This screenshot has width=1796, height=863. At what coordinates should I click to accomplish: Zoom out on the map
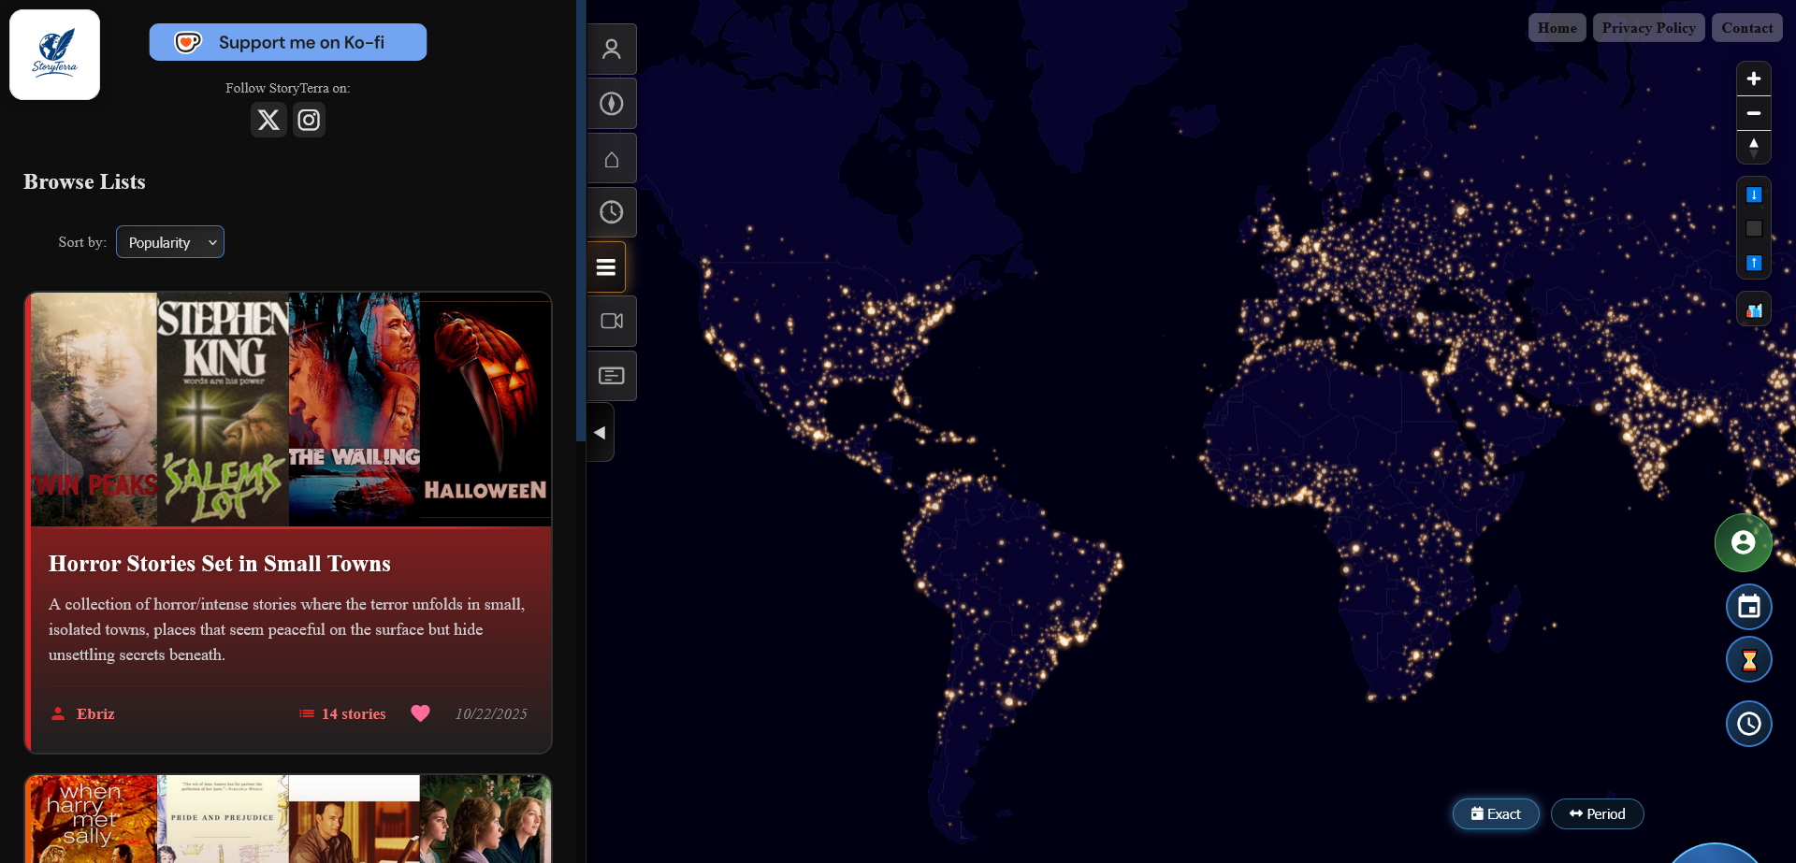(x=1754, y=113)
